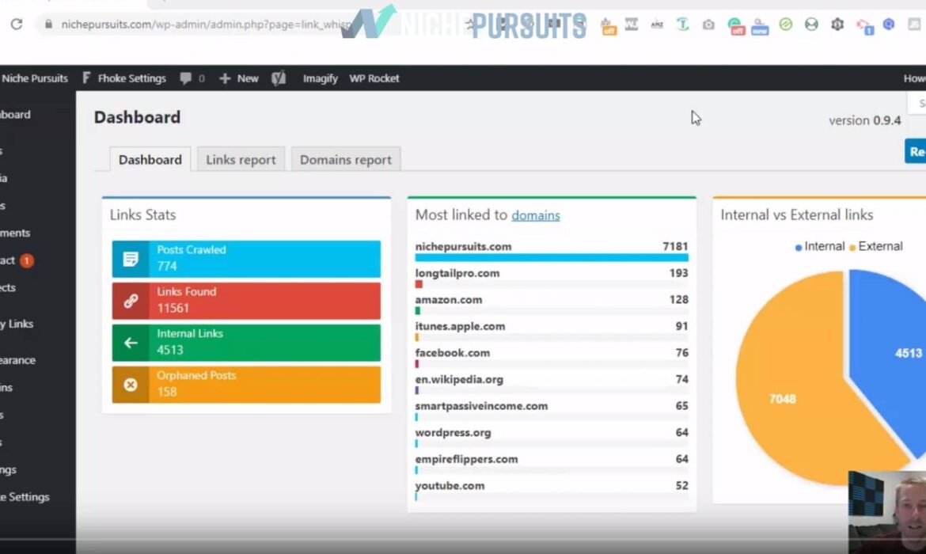Click the count '128' for amazon.com
This screenshot has height=554, width=926.
pos(678,299)
